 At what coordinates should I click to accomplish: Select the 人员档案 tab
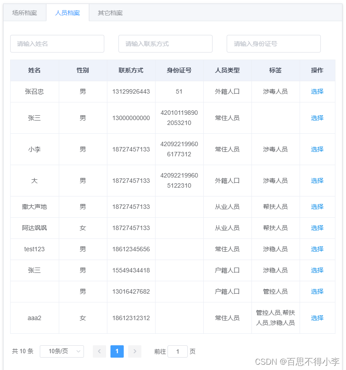(67, 13)
